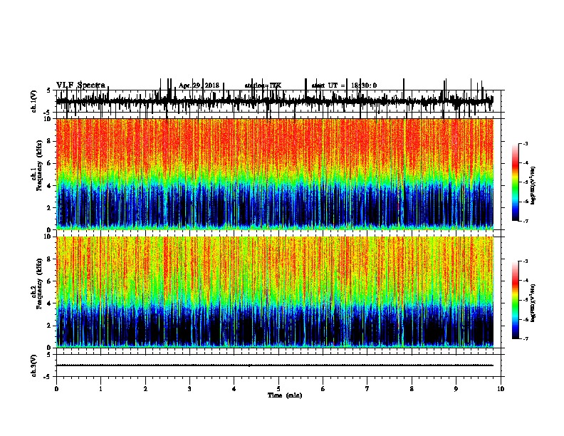Click the flat ch.3 waveform trace

click(274, 365)
